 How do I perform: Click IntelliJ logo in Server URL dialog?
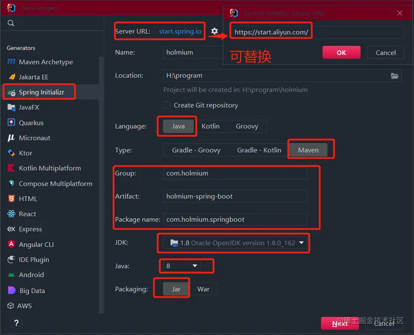point(234,13)
